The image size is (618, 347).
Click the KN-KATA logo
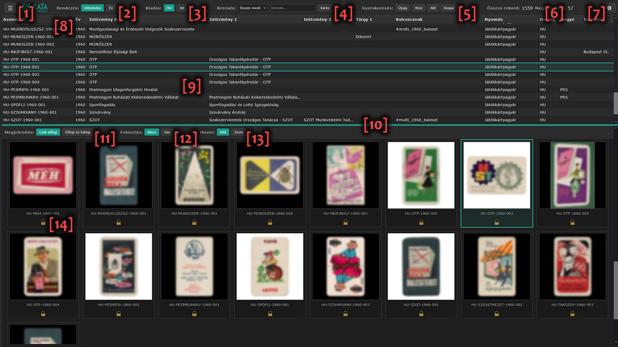[x=35, y=8]
